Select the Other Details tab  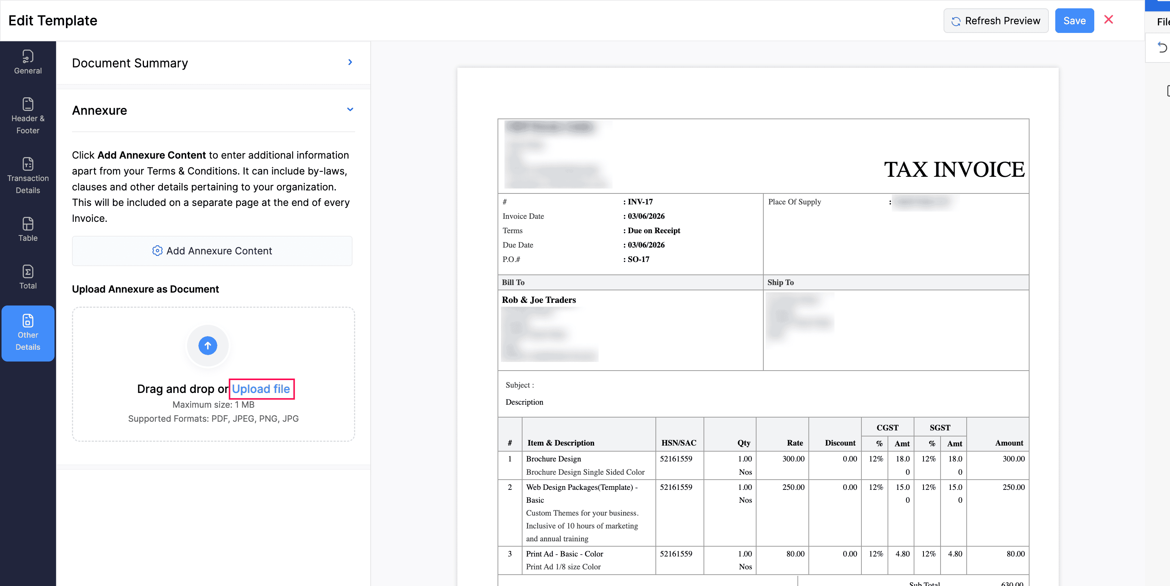pos(28,334)
